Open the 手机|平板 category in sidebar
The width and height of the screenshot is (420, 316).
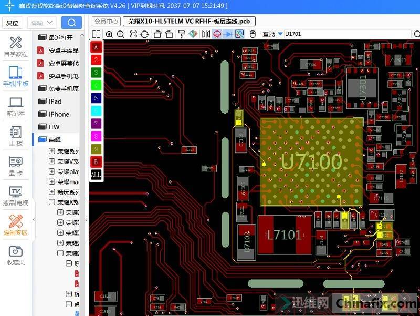pos(16,77)
